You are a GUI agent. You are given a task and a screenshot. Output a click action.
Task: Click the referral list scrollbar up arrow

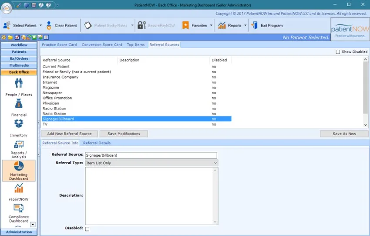366,59
